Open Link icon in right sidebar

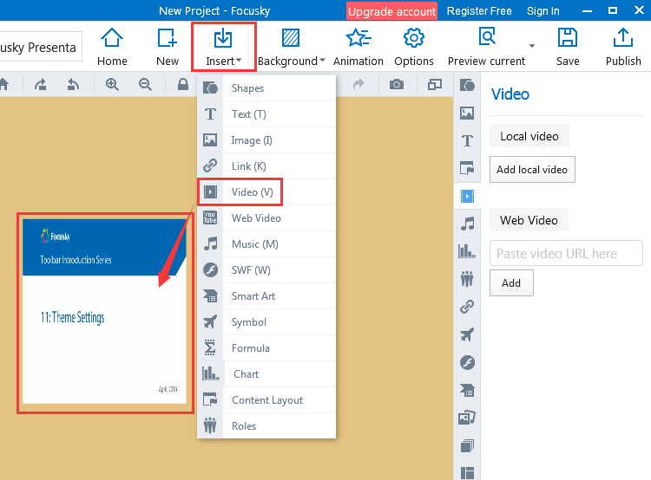[467, 307]
